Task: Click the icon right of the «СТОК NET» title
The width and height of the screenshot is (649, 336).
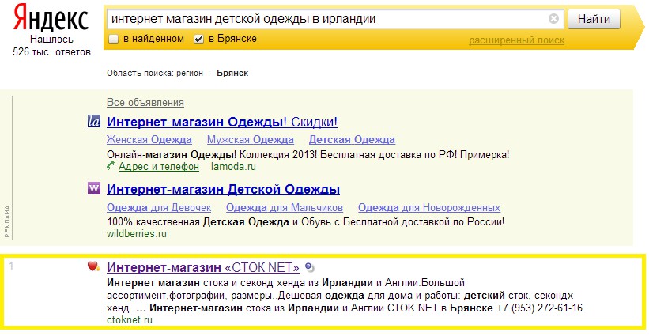Action: [309, 268]
